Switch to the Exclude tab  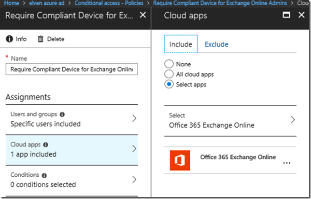(216, 44)
